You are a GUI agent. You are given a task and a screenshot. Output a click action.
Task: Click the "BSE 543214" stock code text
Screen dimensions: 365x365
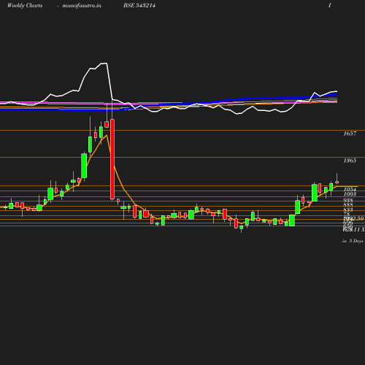[139, 5]
